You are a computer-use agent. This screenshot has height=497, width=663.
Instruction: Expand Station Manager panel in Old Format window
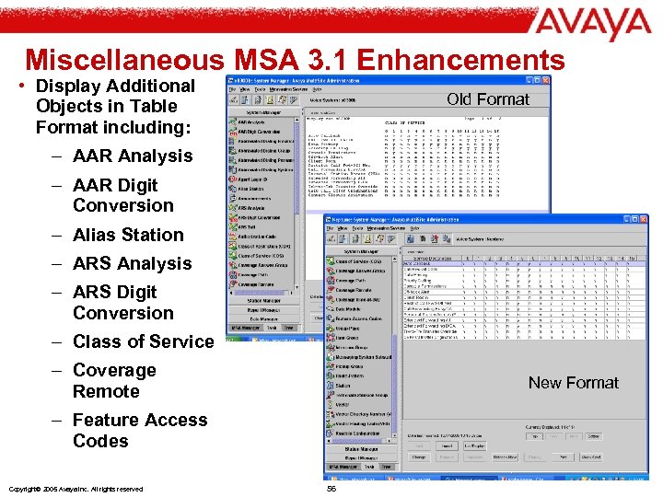pos(264,301)
